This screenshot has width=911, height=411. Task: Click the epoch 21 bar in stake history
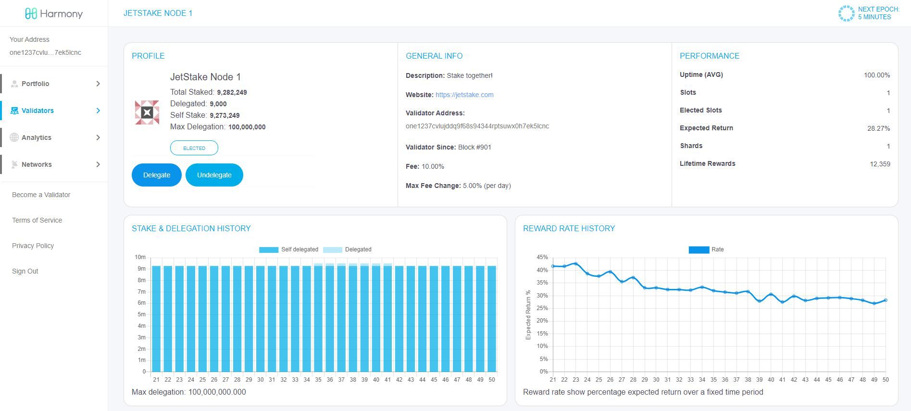tap(156, 319)
